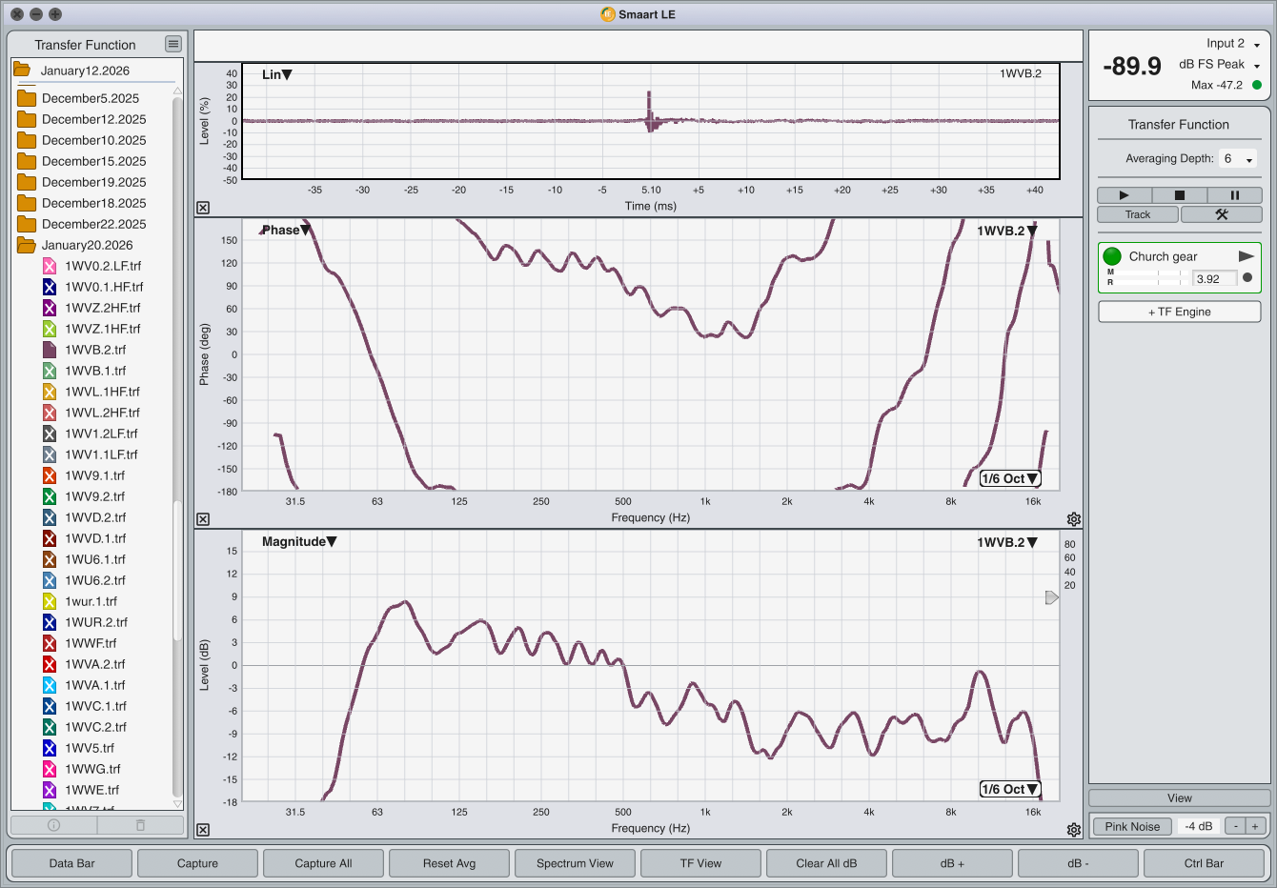The height and width of the screenshot is (888, 1277).
Task: Pause the transfer function measurement
Action: pos(1234,195)
